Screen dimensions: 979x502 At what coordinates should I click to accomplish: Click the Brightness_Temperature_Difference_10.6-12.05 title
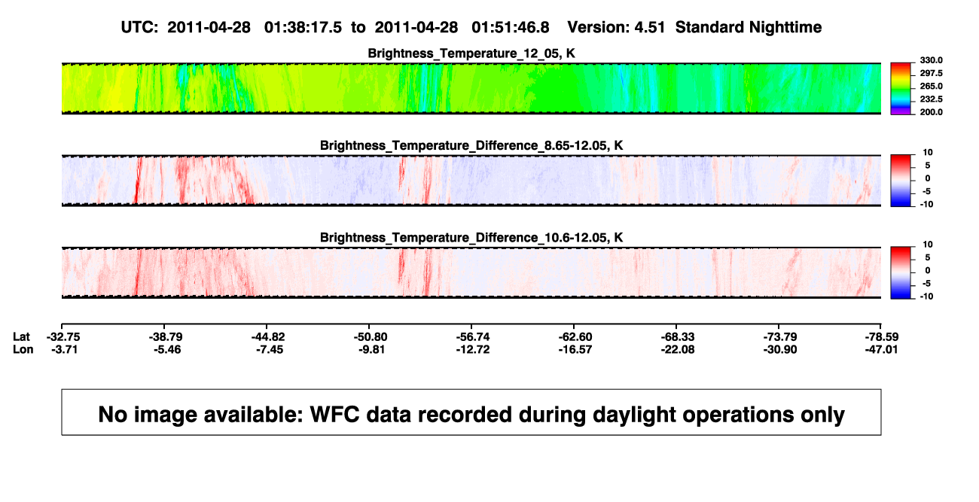coord(471,237)
